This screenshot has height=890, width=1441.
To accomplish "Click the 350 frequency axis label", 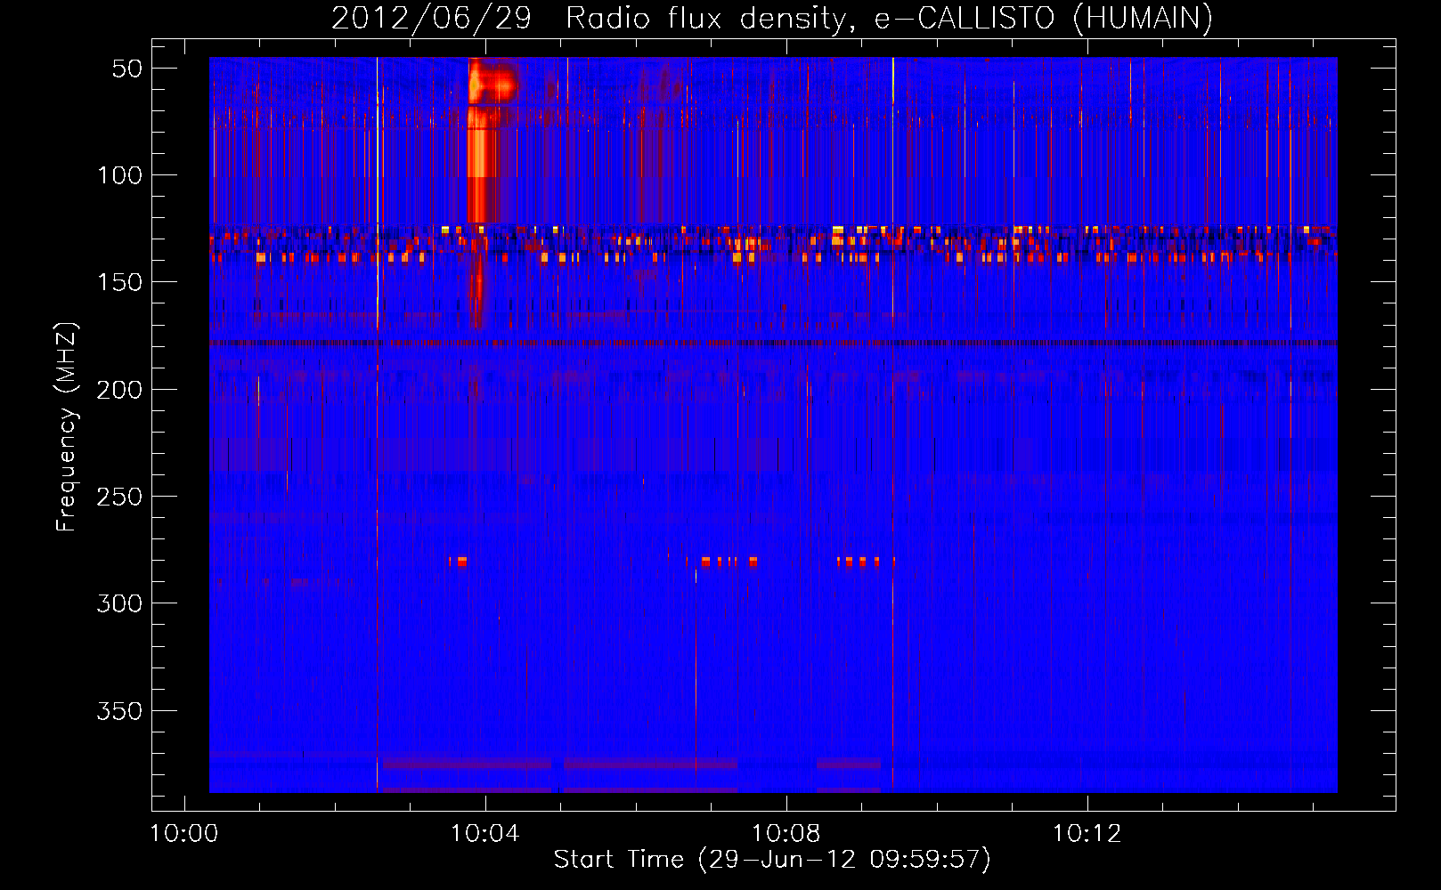I will (x=119, y=711).
